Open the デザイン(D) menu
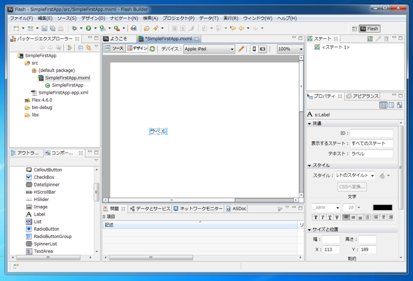Viewport: 413px width, 281px height. tap(94, 18)
